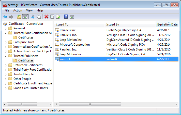Click the Export List toolbar icon
The image size is (181, 115).
pos(58,17)
